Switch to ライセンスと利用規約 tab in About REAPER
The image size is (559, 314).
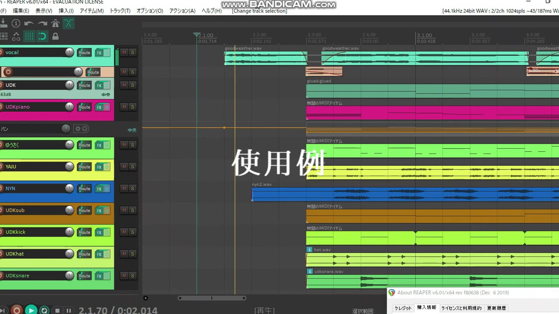pyautogui.click(x=461, y=308)
